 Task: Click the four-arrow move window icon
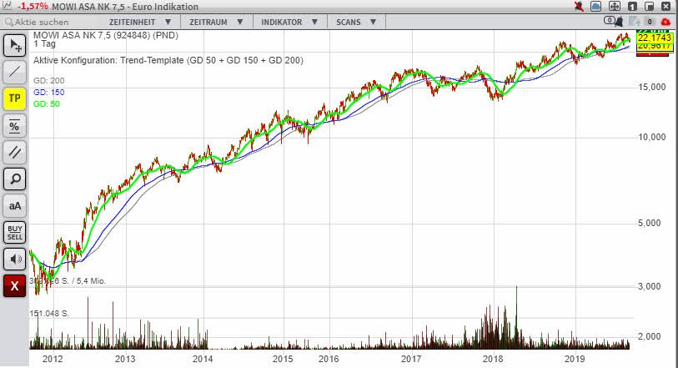(x=614, y=7)
